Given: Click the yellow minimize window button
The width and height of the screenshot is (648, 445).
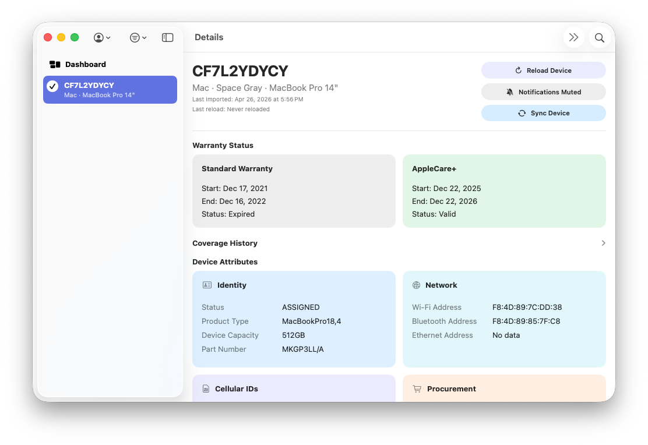Looking at the screenshot, I should [x=61, y=38].
